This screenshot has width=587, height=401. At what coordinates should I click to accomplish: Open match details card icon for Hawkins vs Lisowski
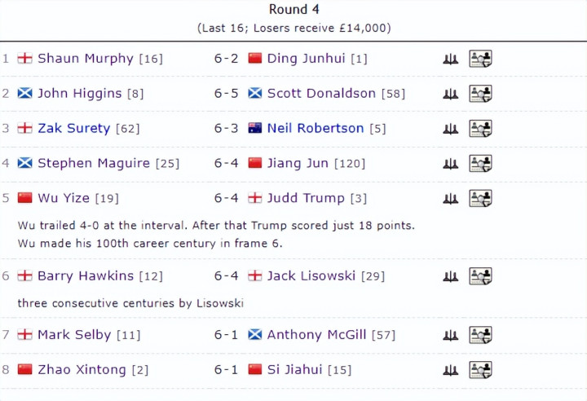(x=480, y=276)
